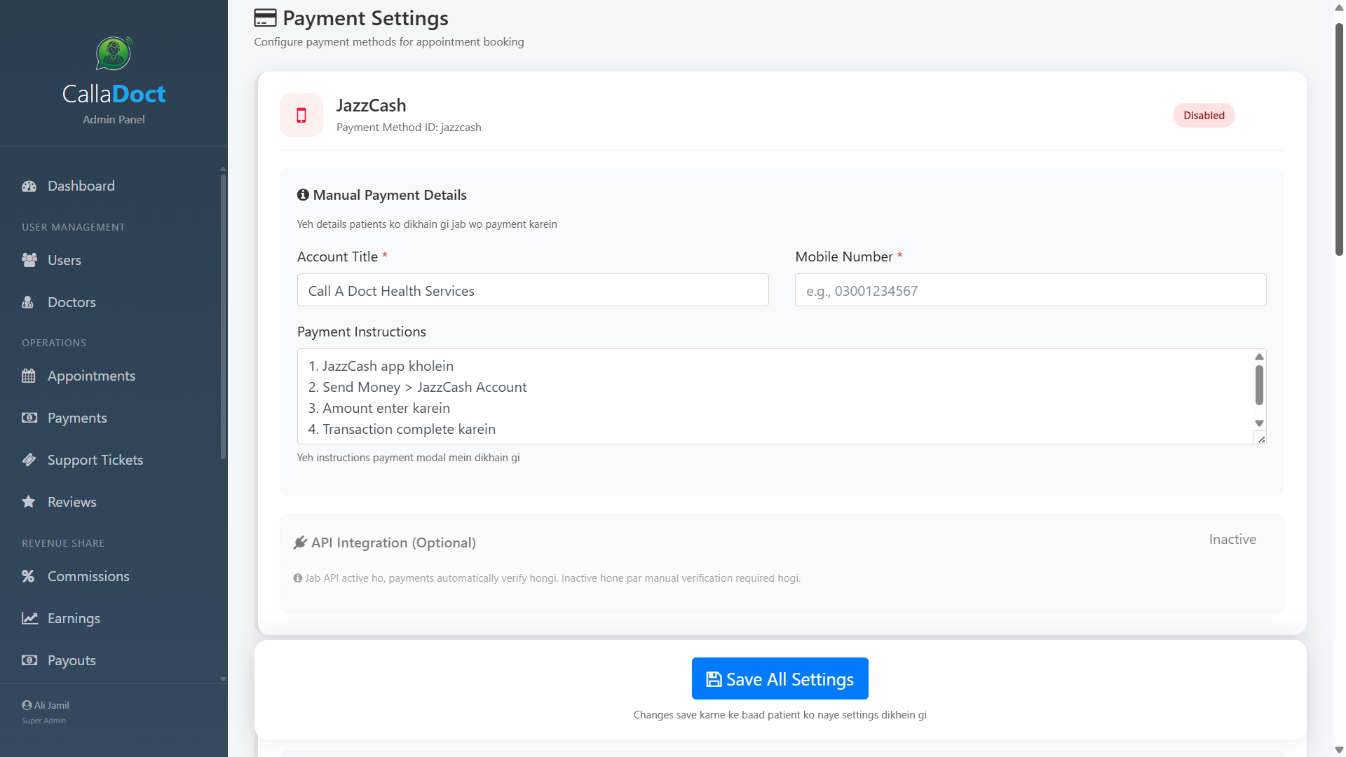This screenshot has width=1346, height=757.
Task: Click the Users group icon
Action: 29,261
